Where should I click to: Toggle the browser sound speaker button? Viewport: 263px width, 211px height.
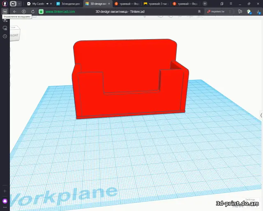(x=13, y=4)
